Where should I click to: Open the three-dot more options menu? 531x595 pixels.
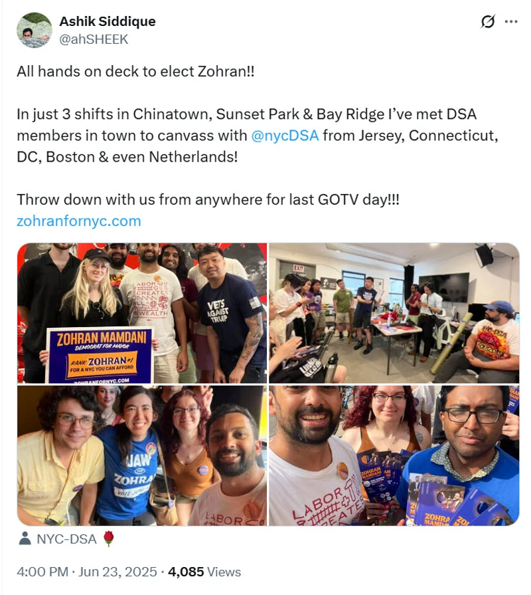click(510, 22)
